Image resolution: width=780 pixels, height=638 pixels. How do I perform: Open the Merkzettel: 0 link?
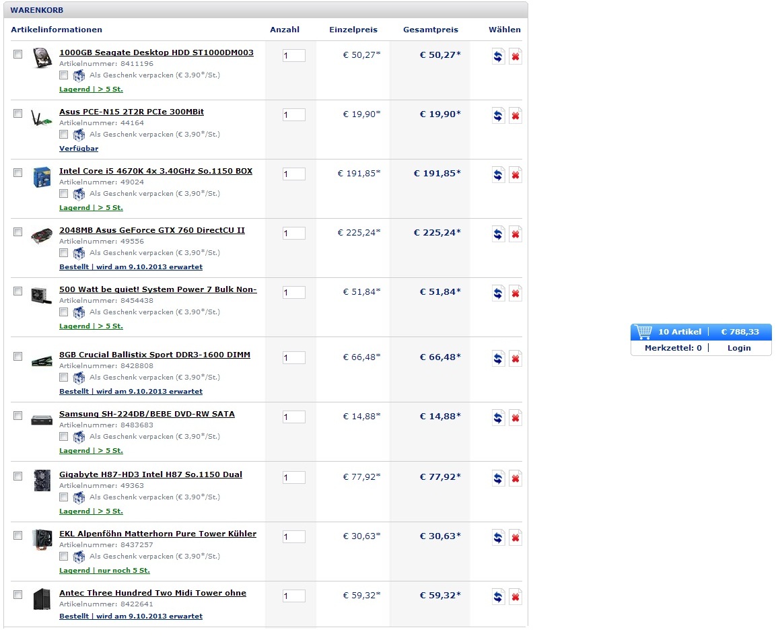pos(673,347)
